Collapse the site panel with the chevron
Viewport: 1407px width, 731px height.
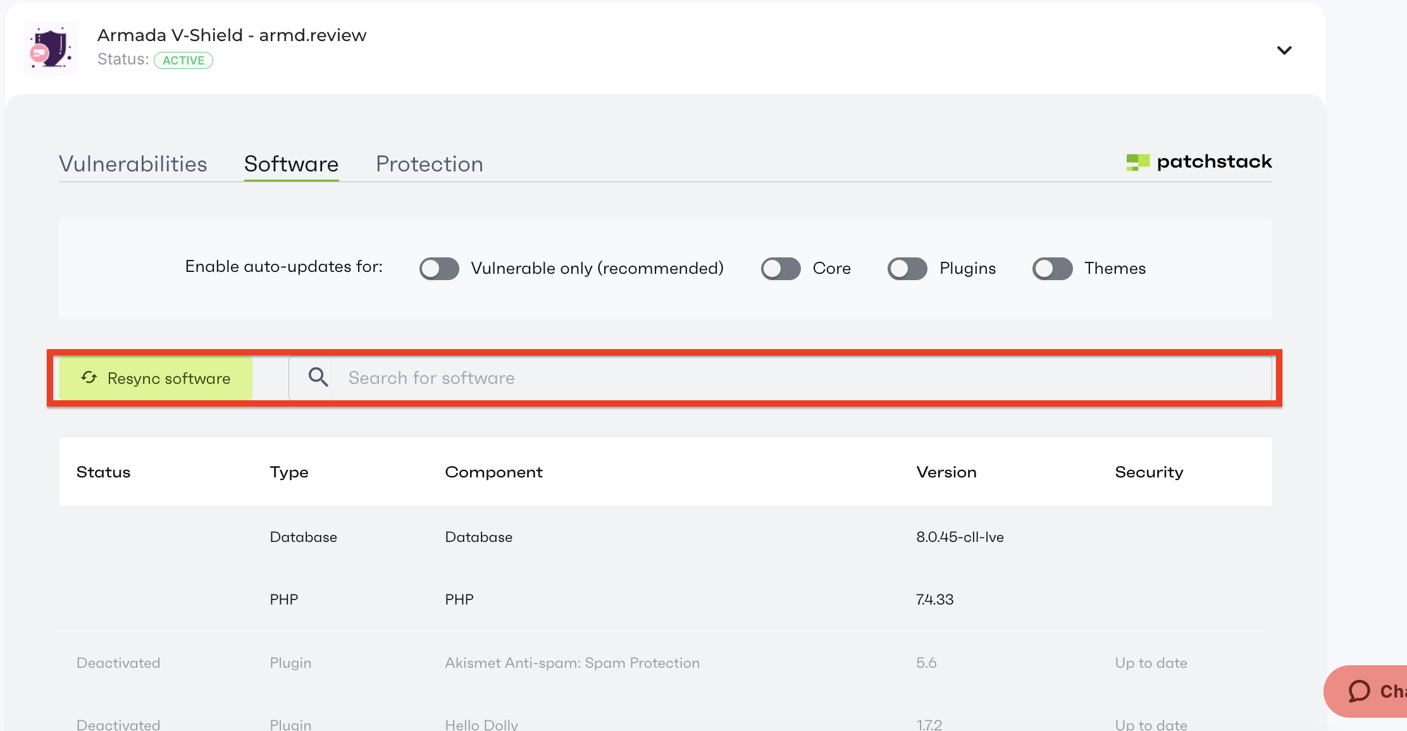1285,50
